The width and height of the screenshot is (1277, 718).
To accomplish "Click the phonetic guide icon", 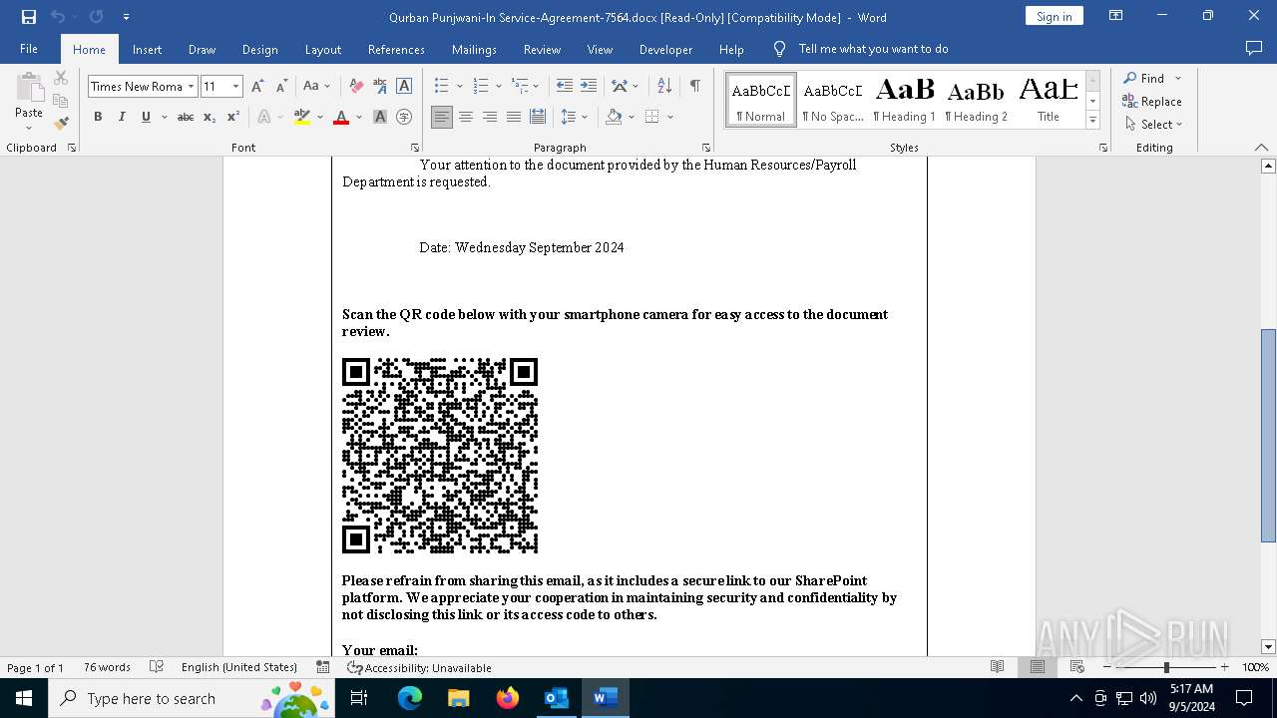I will (380, 87).
